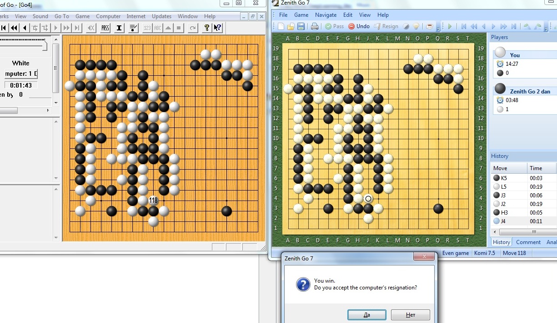Click the question mark help icon
The width and height of the screenshot is (557, 323).
point(206,28)
